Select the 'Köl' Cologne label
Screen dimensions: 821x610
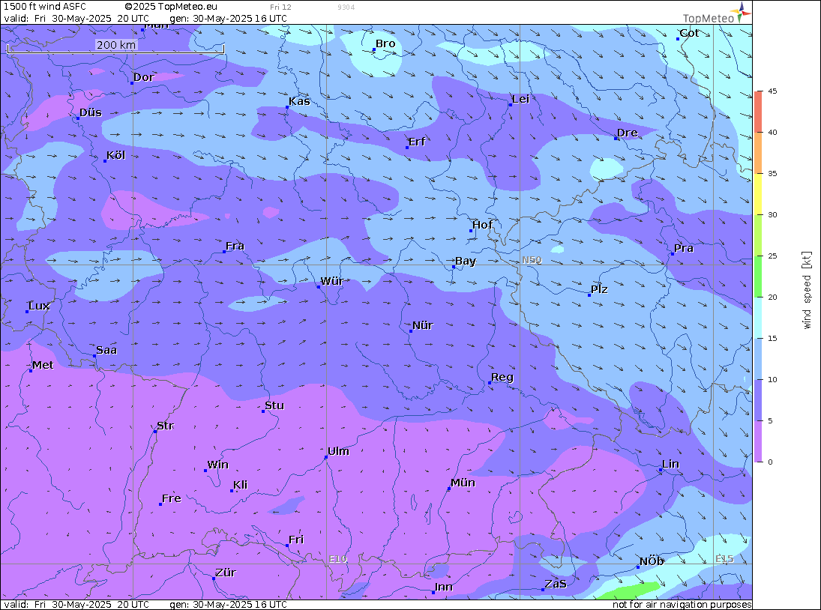115,155
